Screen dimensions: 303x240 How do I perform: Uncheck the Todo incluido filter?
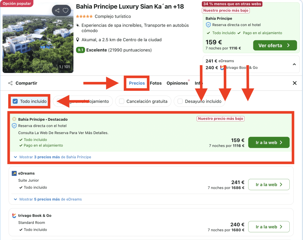[x=15, y=101]
